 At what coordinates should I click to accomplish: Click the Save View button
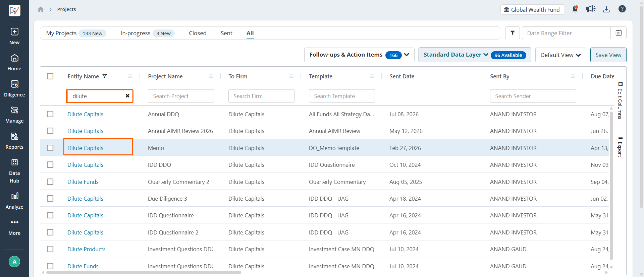pos(608,55)
